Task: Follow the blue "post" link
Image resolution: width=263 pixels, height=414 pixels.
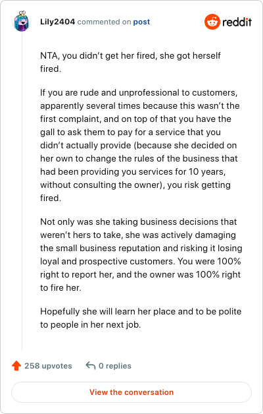Action: click(x=141, y=22)
